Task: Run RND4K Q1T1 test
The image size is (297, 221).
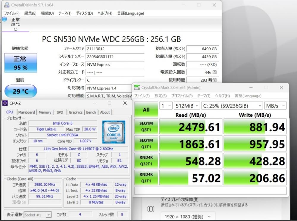Action: point(146,178)
